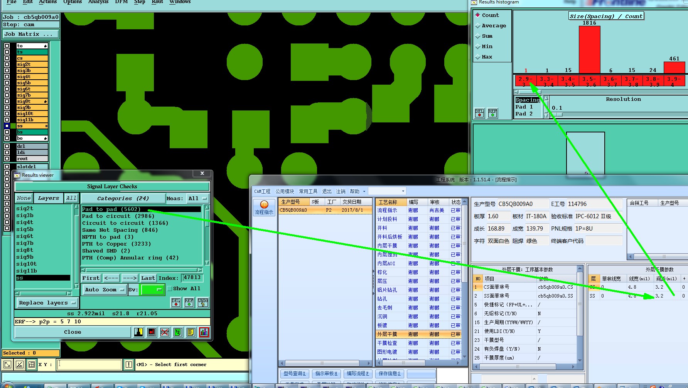
Task: Open the 常用工具 menu
Action: tap(308, 191)
